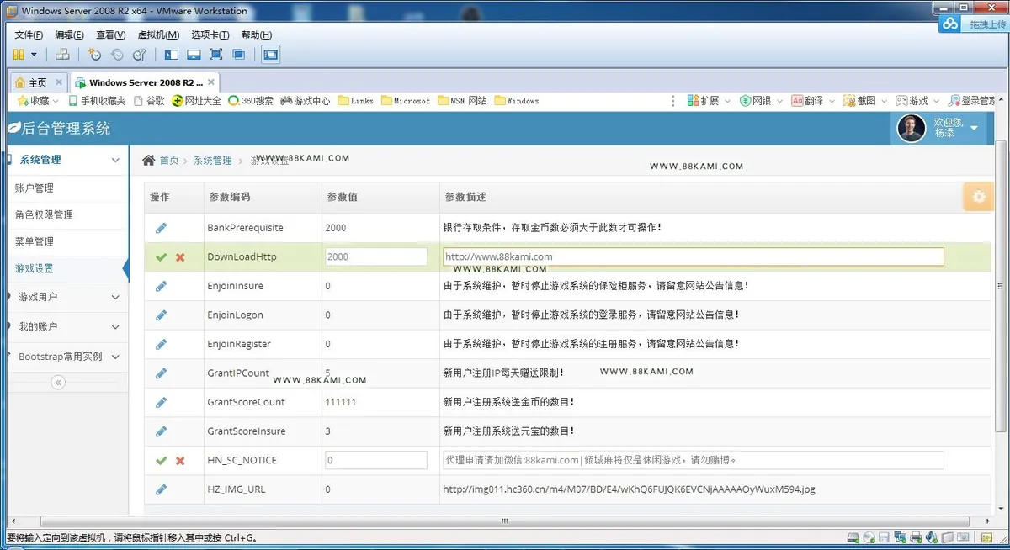Confirm HN_SC_NOTICE edit with green checkmark
This screenshot has width=1010, height=550.
point(162,461)
